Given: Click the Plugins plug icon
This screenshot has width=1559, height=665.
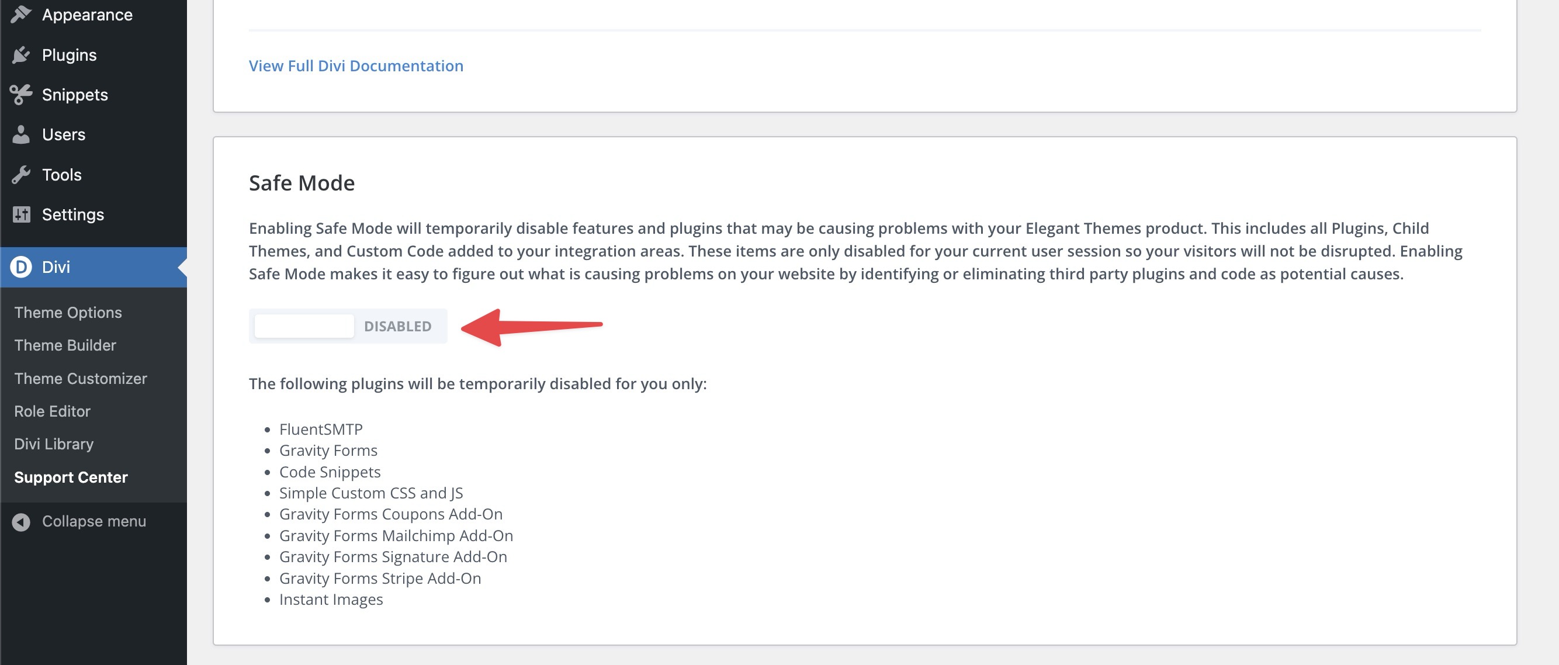Looking at the screenshot, I should coord(21,55).
